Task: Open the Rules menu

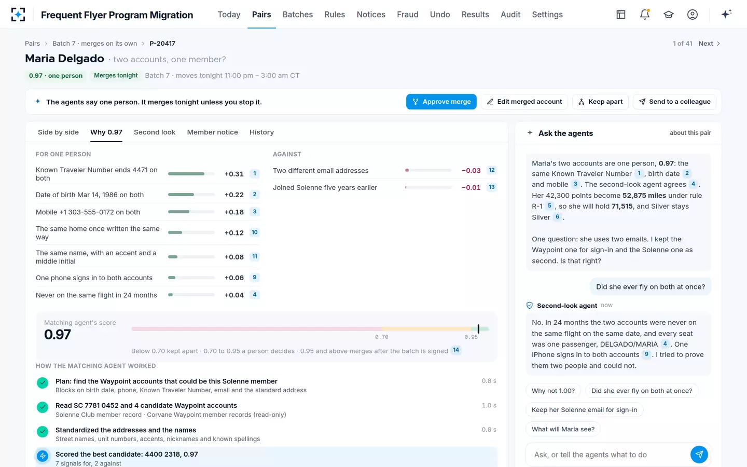Action: 335,15
